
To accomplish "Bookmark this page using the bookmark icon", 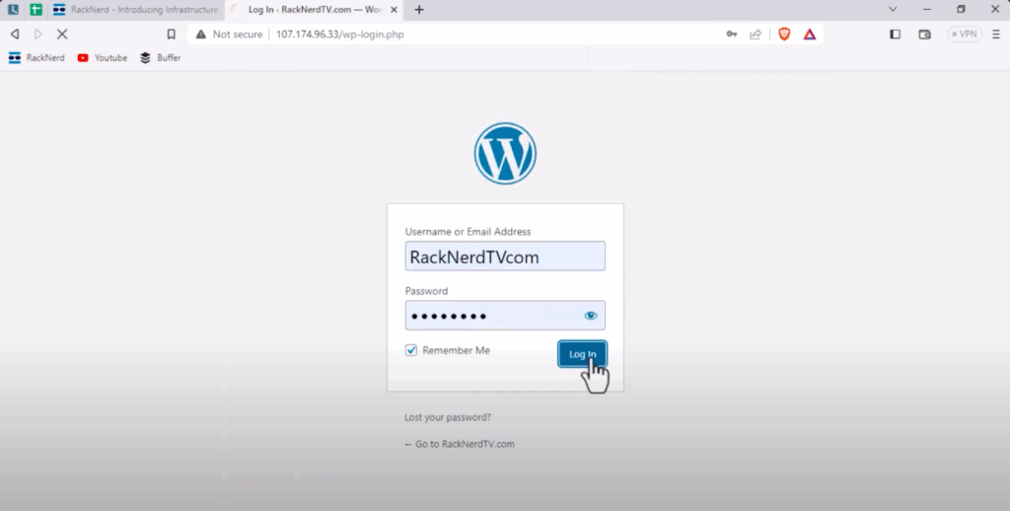I will (x=171, y=34).
